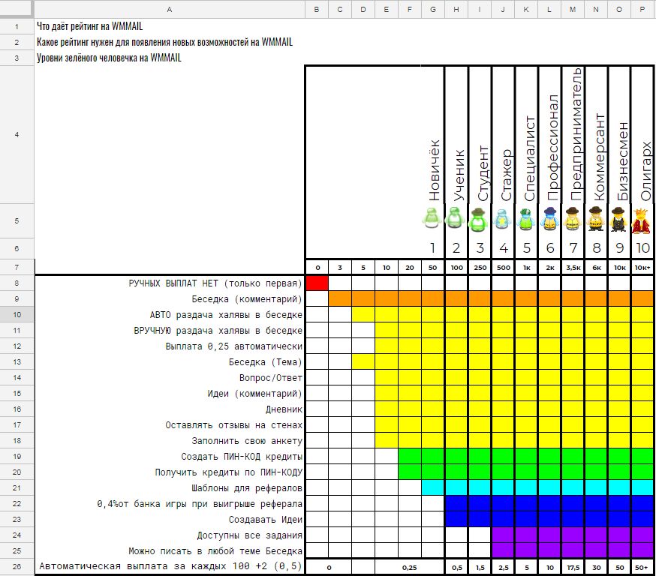Screen dimensions: 656x576
Task: Select rating threshold cell '250'
Action: click(480, 268)
